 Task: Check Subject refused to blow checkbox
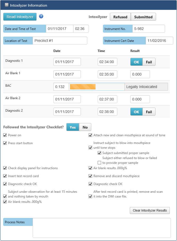(x=100, y=163)
